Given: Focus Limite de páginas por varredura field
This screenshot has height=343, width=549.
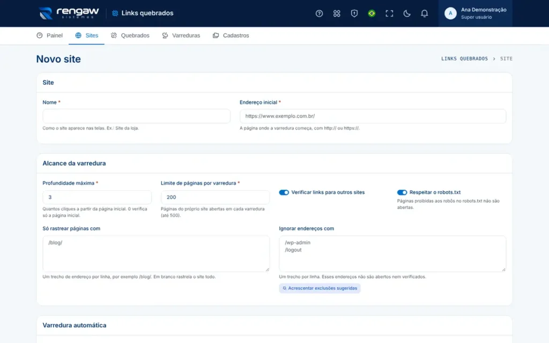Looking at the screenshot, I should click(215, 197).
